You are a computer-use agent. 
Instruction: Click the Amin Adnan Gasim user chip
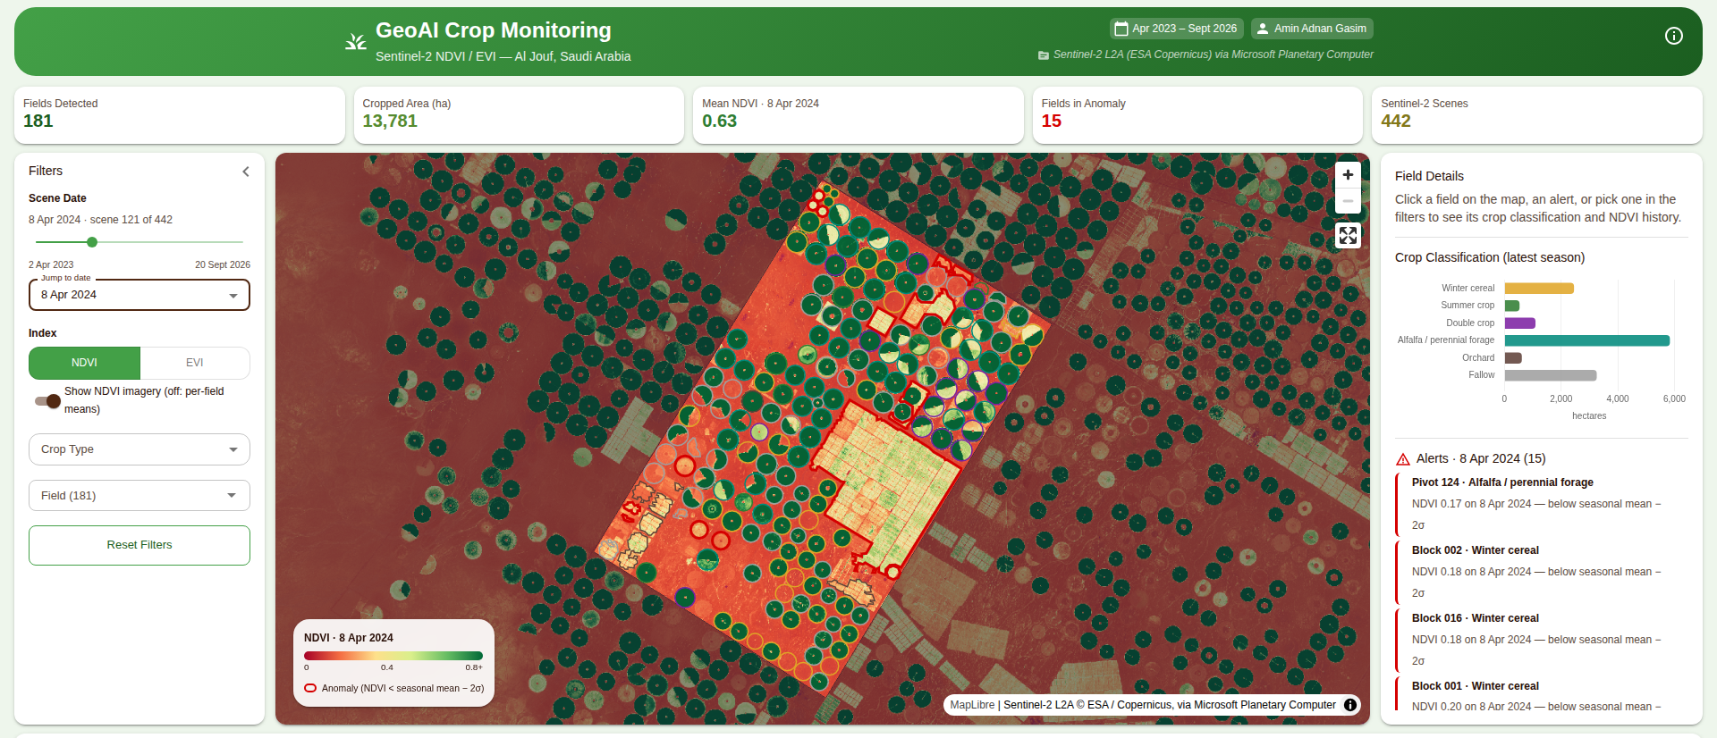pos(1312,29)
